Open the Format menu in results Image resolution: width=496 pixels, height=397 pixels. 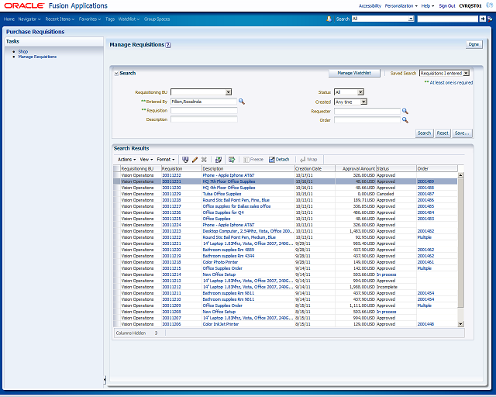[x=166, y=160]
